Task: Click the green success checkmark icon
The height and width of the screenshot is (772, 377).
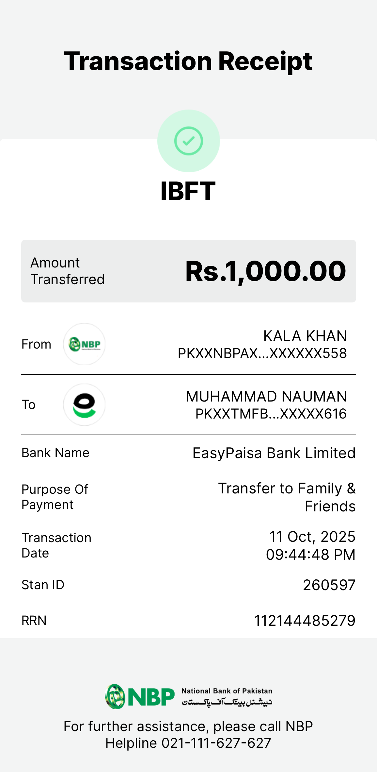Action: 188,141
